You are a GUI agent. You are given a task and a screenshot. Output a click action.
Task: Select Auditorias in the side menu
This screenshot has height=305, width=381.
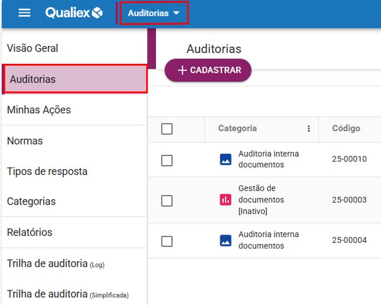click(33, 79)
